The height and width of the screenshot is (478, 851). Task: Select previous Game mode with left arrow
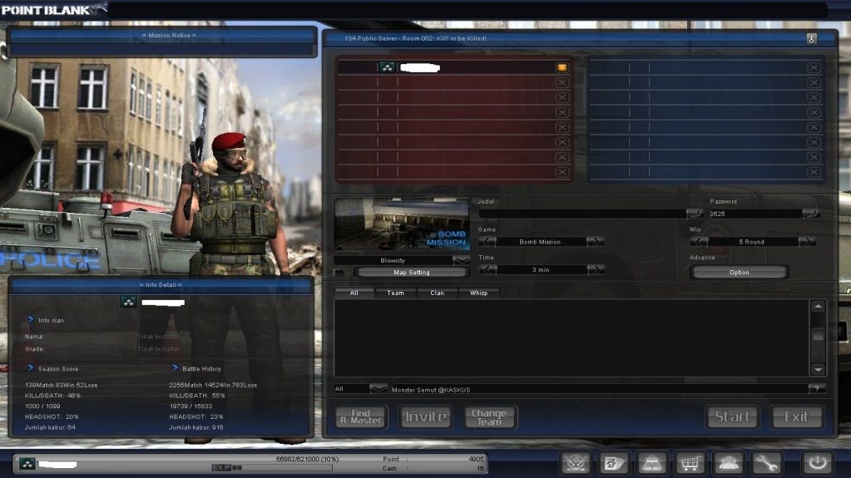click(487, 241)
